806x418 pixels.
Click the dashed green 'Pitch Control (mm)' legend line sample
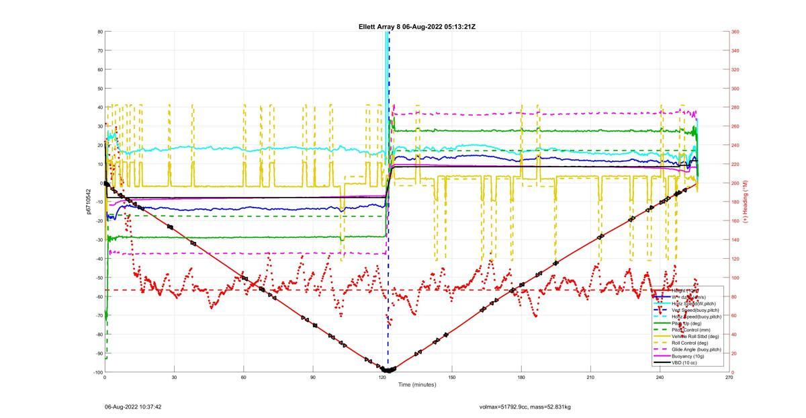click(x=662, y=330)
